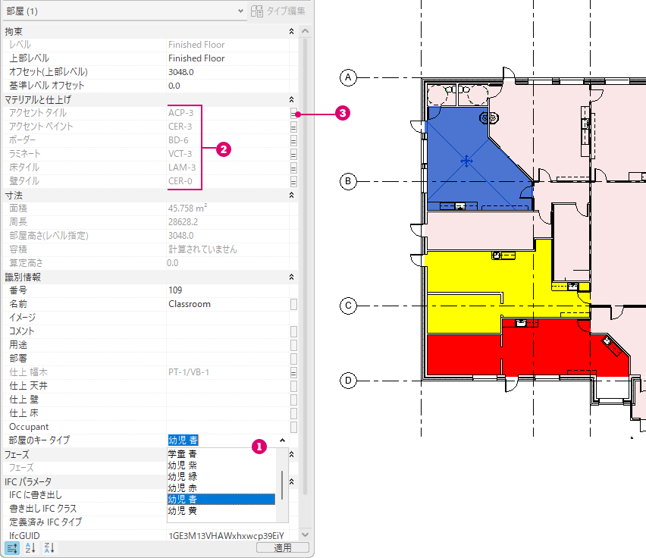Choose 学童 青 from key type list
646x558 pixels.
tap(182, 454)
